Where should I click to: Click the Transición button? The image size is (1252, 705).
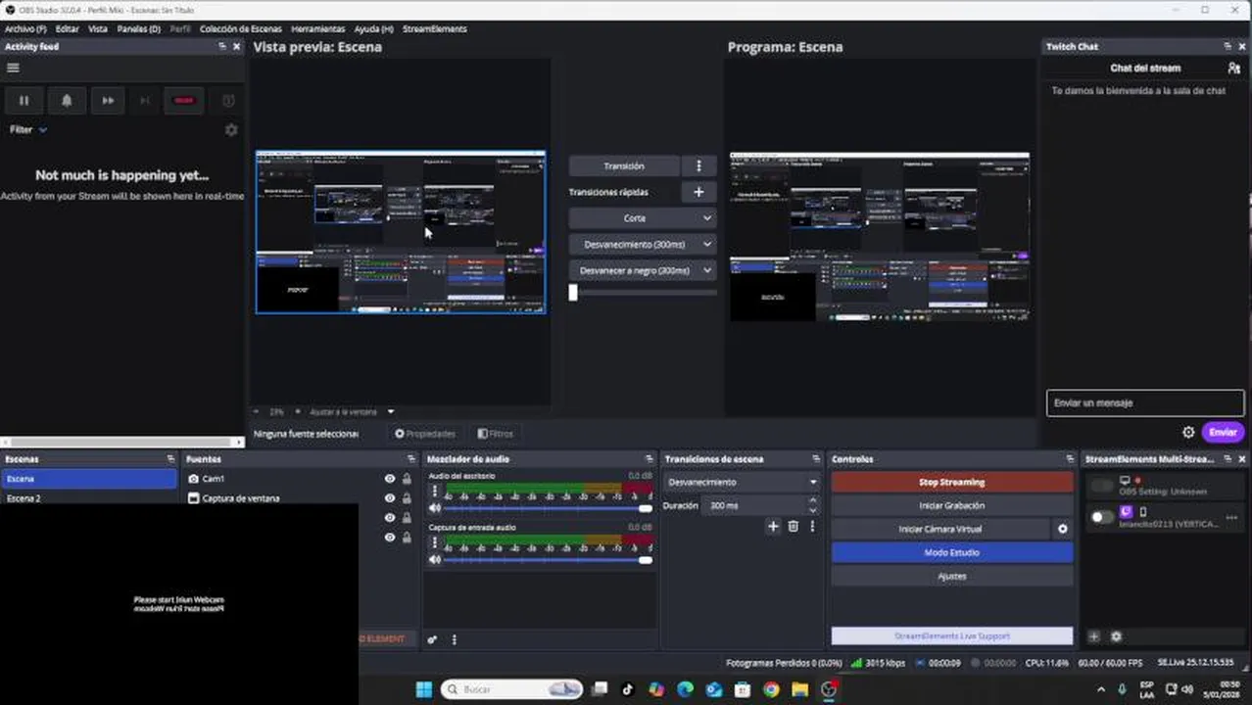pyautogui.click(x=624, y=165)
